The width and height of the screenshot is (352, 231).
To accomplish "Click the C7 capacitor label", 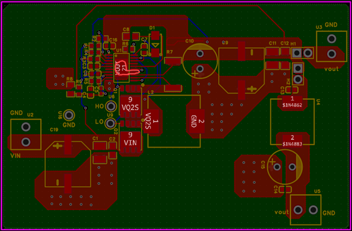I will pos(144,40).
